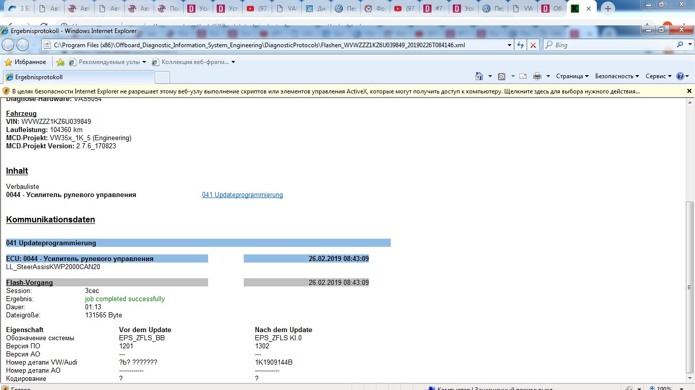Switch to the 'VAC' background browser tab
Screen dimensions: 695x390
[287, 9]
